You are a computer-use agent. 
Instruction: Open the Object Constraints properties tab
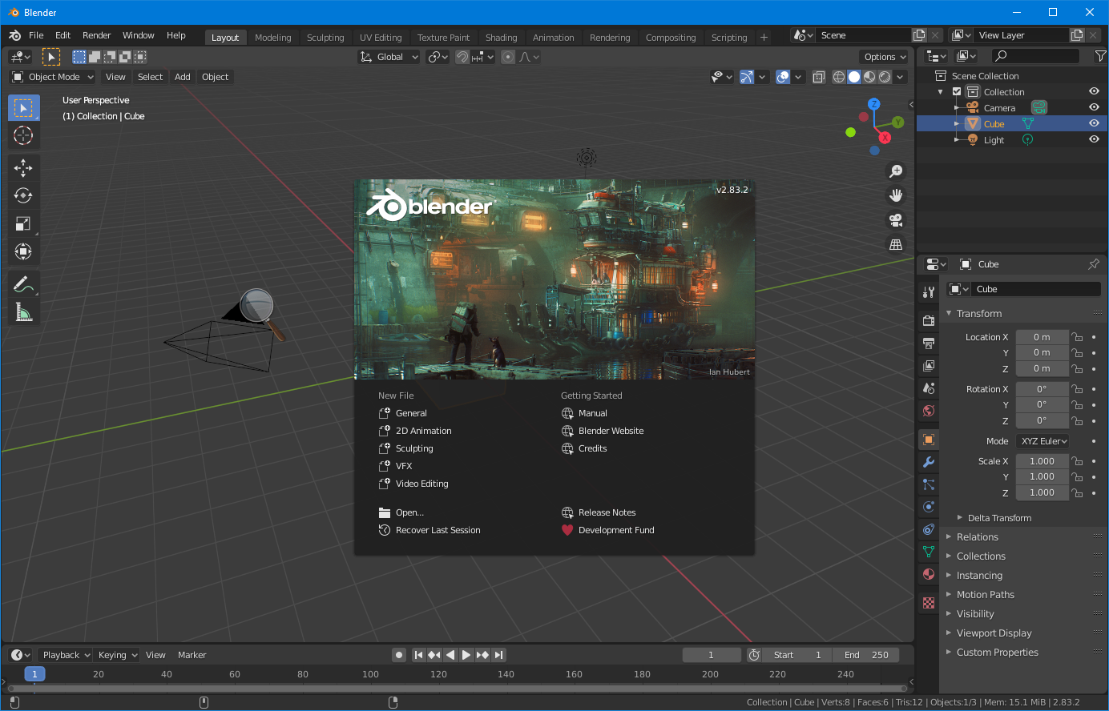929,529
